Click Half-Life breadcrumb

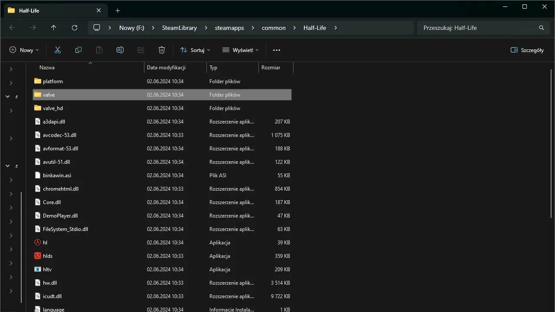point(315,28)
